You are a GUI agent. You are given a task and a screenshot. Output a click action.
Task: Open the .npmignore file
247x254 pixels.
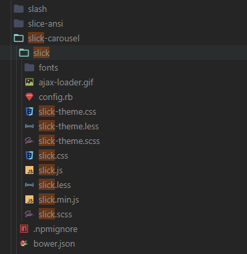click(x=55, y=229)
